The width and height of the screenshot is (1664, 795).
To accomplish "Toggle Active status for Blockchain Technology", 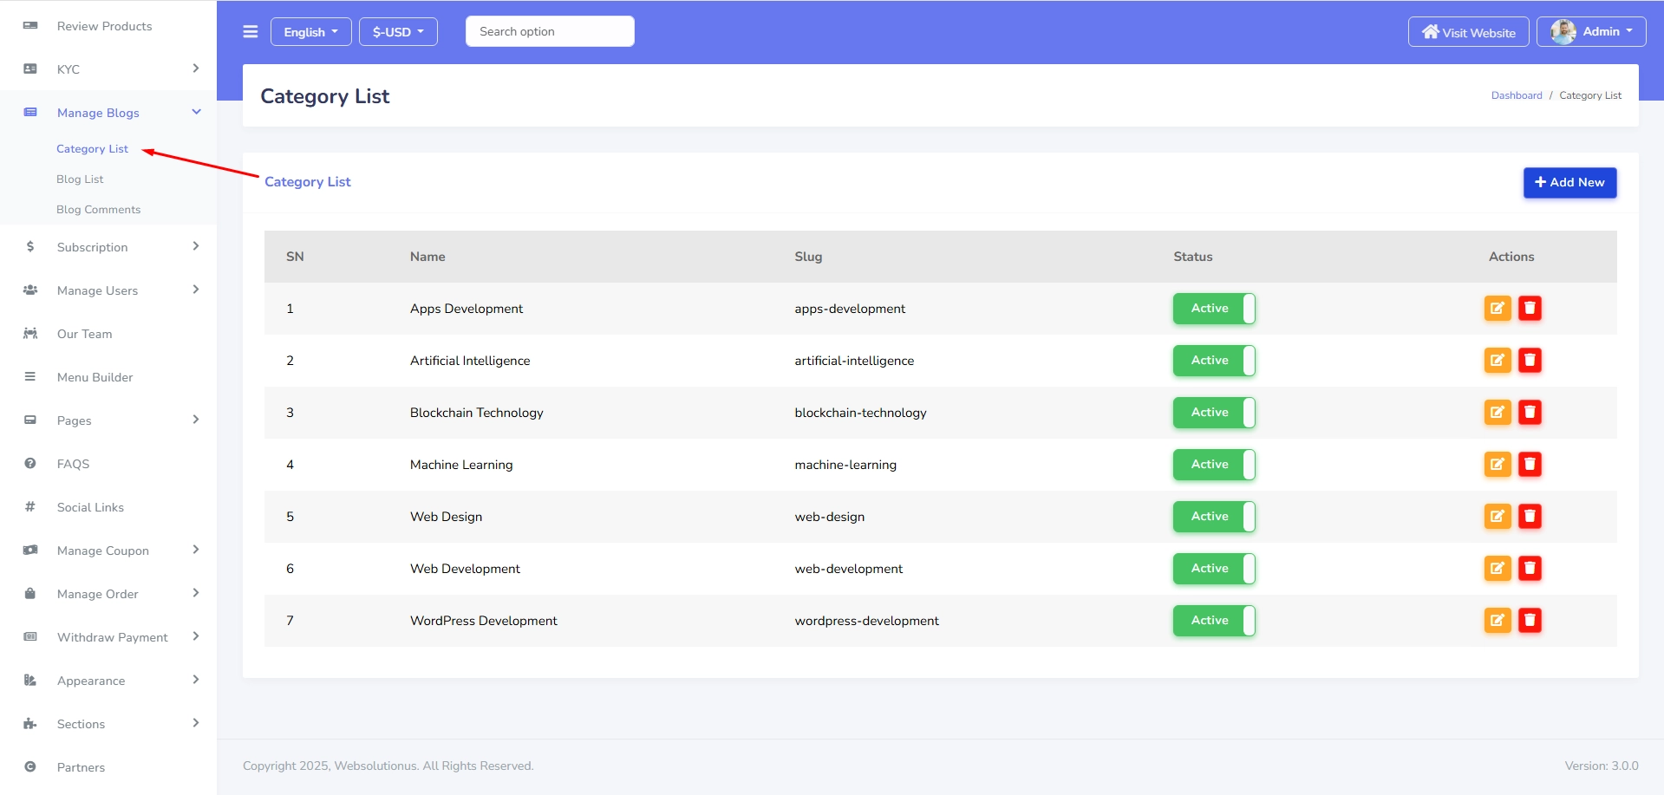I will 1214,412.
